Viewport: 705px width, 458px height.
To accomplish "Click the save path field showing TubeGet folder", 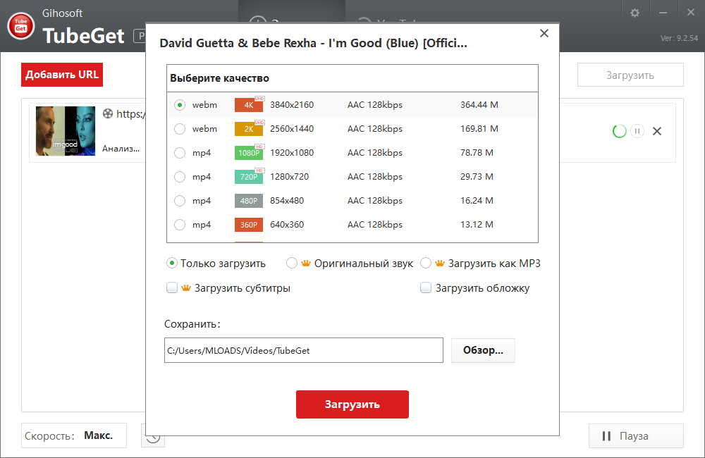I will click(303, 350).
